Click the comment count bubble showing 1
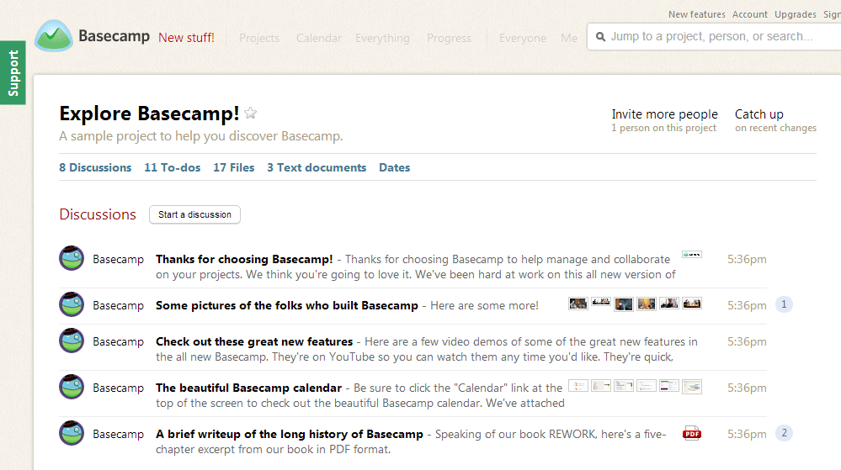 coord(784,304)
